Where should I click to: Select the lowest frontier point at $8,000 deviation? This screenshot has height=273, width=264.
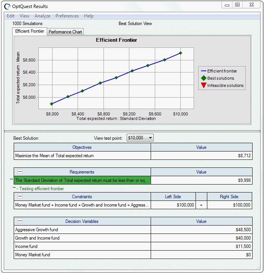point(52,104)
